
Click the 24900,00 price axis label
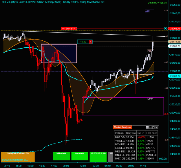coord(175,154)
